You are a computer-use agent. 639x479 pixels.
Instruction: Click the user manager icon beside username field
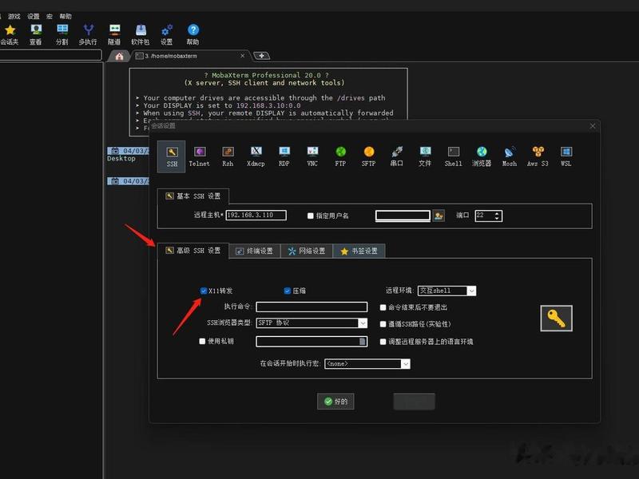pyautogui.click(x=439, y=216)
